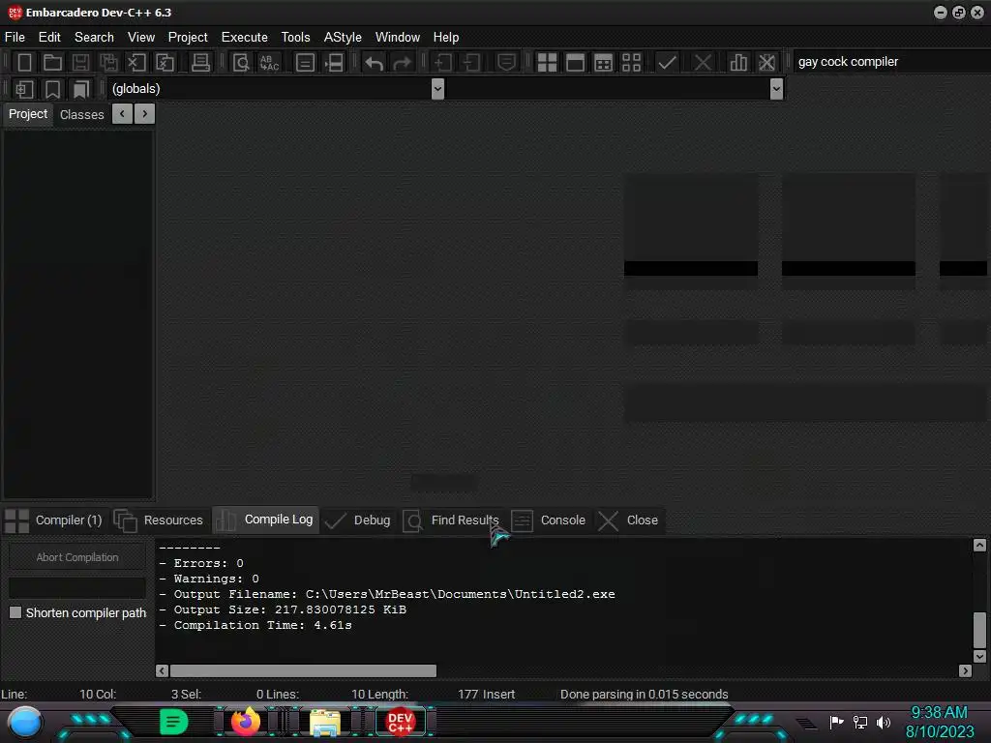Viewport: 991px width, 743px height.
Task: Click the volume speaker tray icon
Action: (884, 722)
